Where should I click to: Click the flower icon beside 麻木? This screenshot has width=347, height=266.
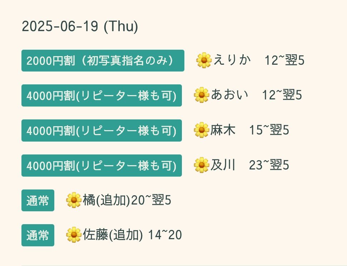[x=202, y=130]
